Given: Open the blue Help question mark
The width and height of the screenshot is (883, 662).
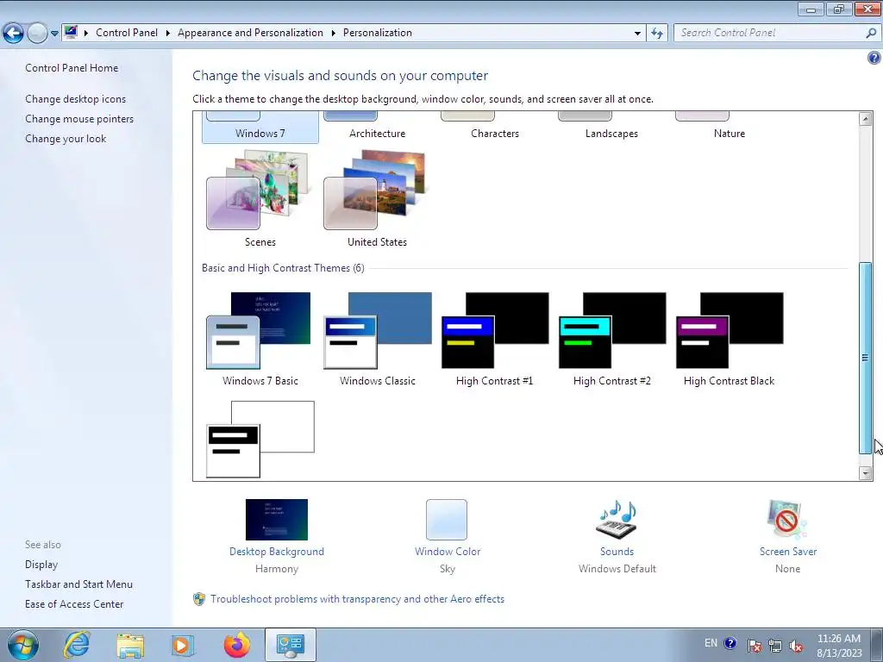Looking at the screenshot, I should click(x=874, y=58).
